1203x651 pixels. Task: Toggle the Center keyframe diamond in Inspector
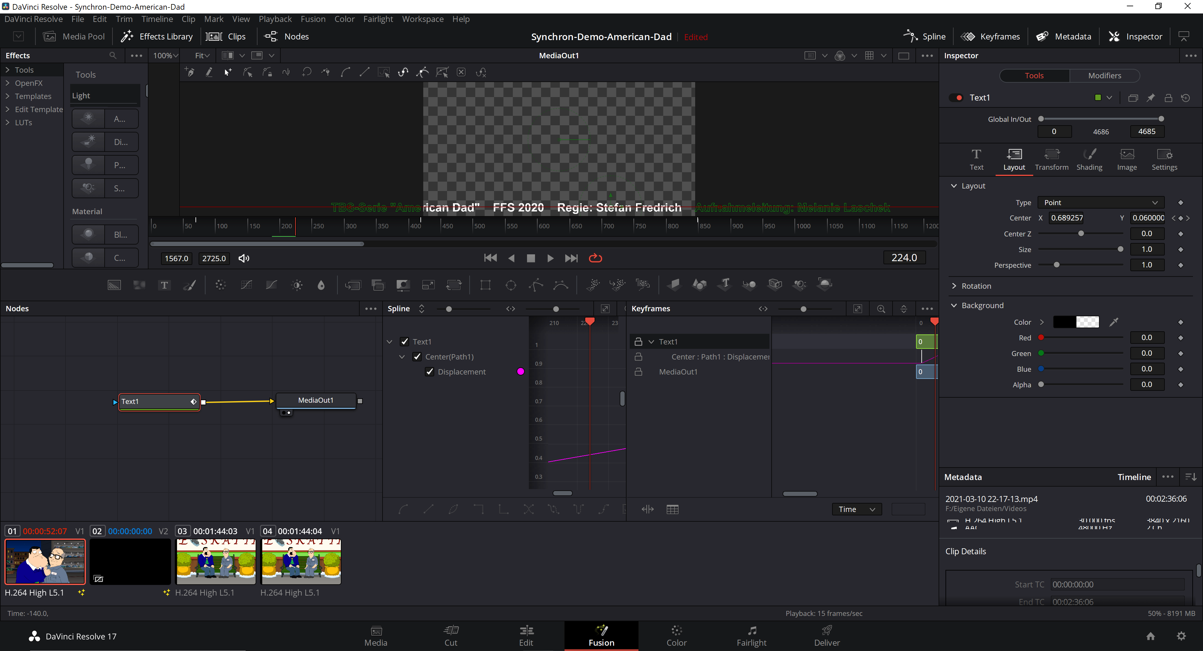point(1180,218)
